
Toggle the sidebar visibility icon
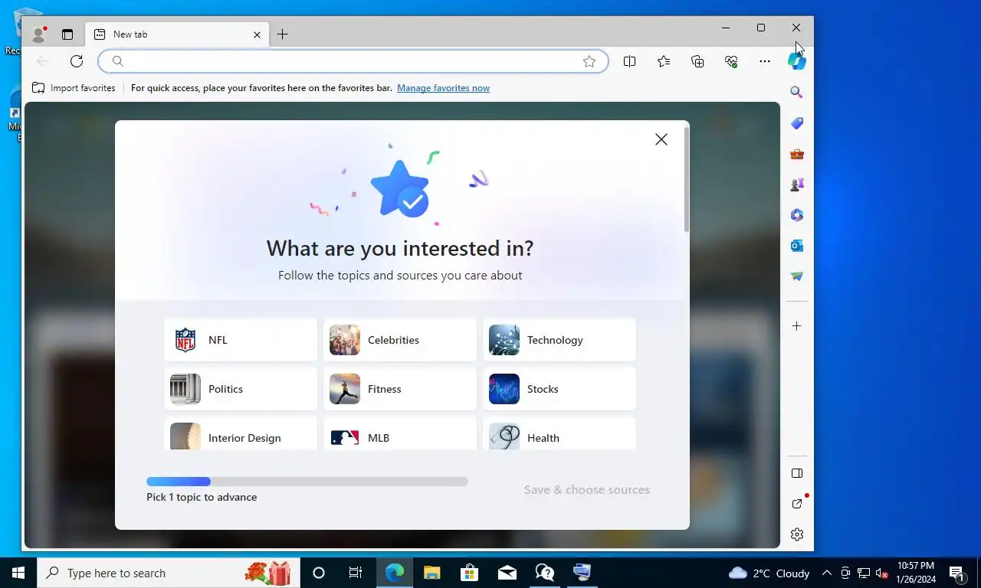coord(797,473)
